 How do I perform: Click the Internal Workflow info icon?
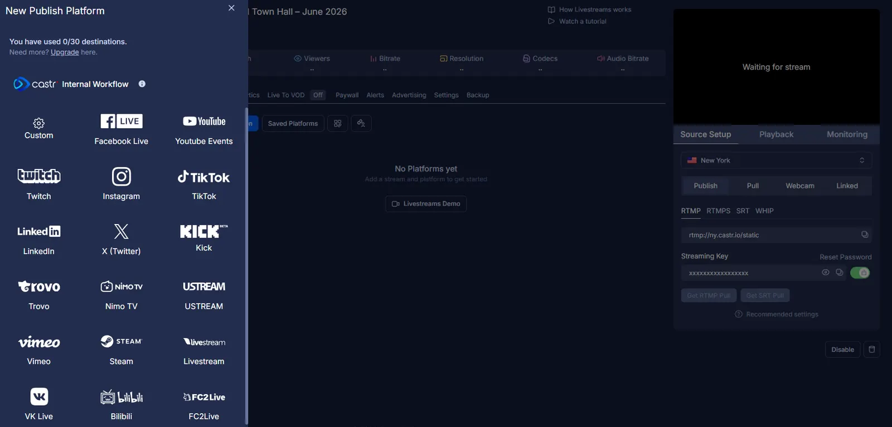[142, 84]
